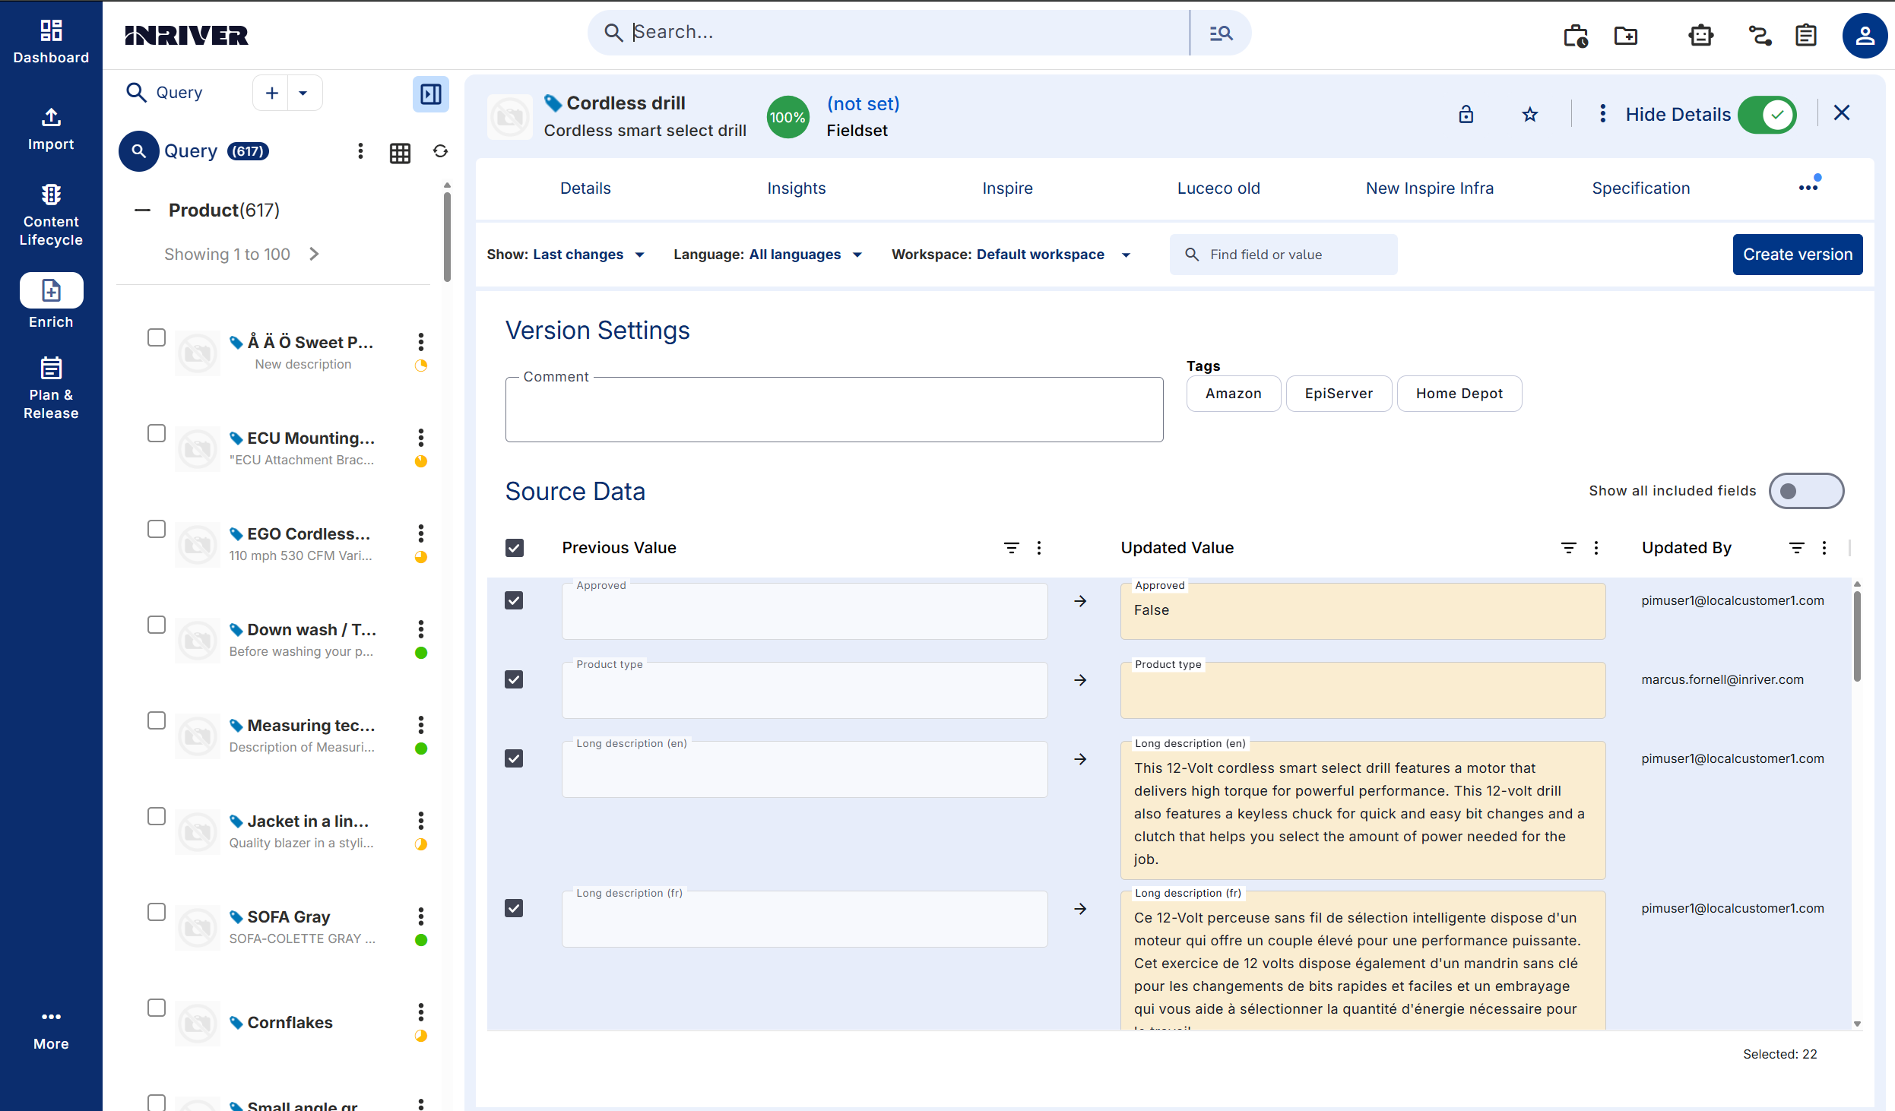
Task: Go to Content Lifecycle
Action: [x=51, y=216]
